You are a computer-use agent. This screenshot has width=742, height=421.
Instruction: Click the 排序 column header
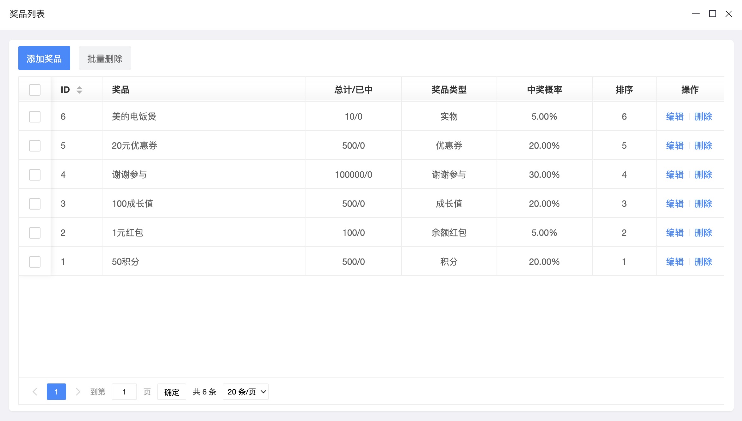click(x=624, y=90)
